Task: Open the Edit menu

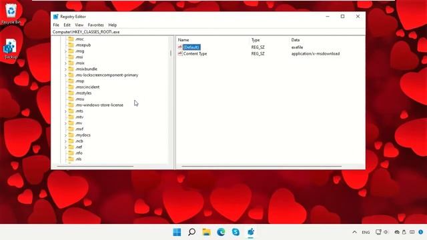Action: (x=67, y=25)
